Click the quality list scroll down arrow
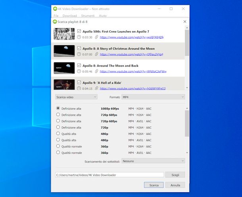 click(187, 153)
